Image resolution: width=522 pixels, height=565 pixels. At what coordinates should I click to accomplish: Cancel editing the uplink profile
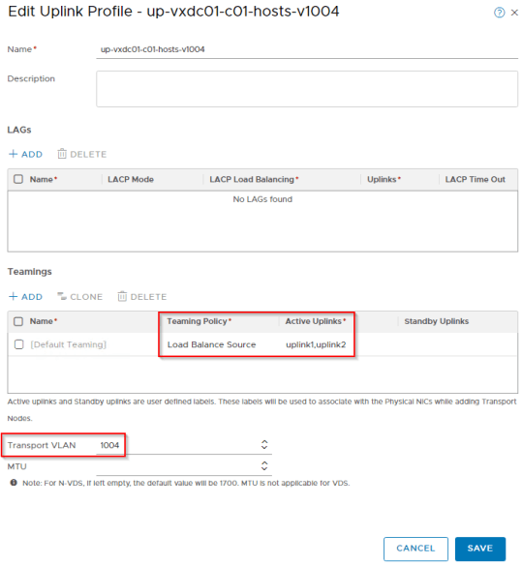pyautogui.click(x=415, y=549)
